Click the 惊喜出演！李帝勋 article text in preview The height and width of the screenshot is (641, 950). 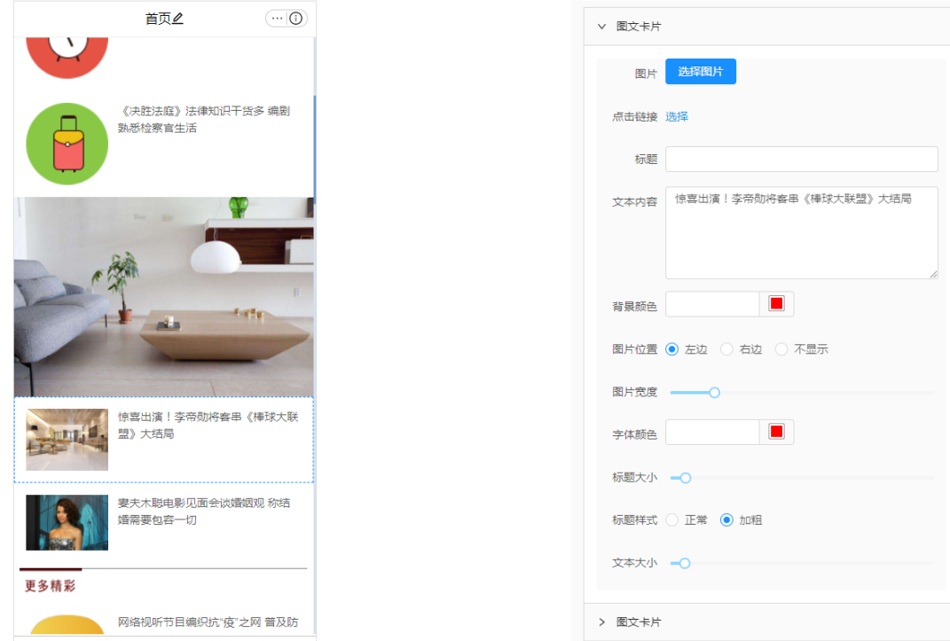(x=208, y=425)
